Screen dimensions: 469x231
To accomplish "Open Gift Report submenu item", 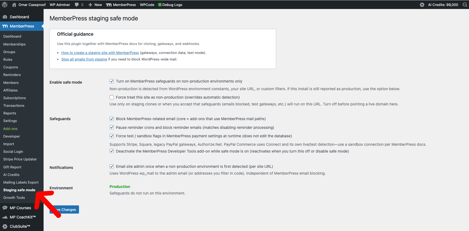I will pyautogui.click(x=12, y=167).
